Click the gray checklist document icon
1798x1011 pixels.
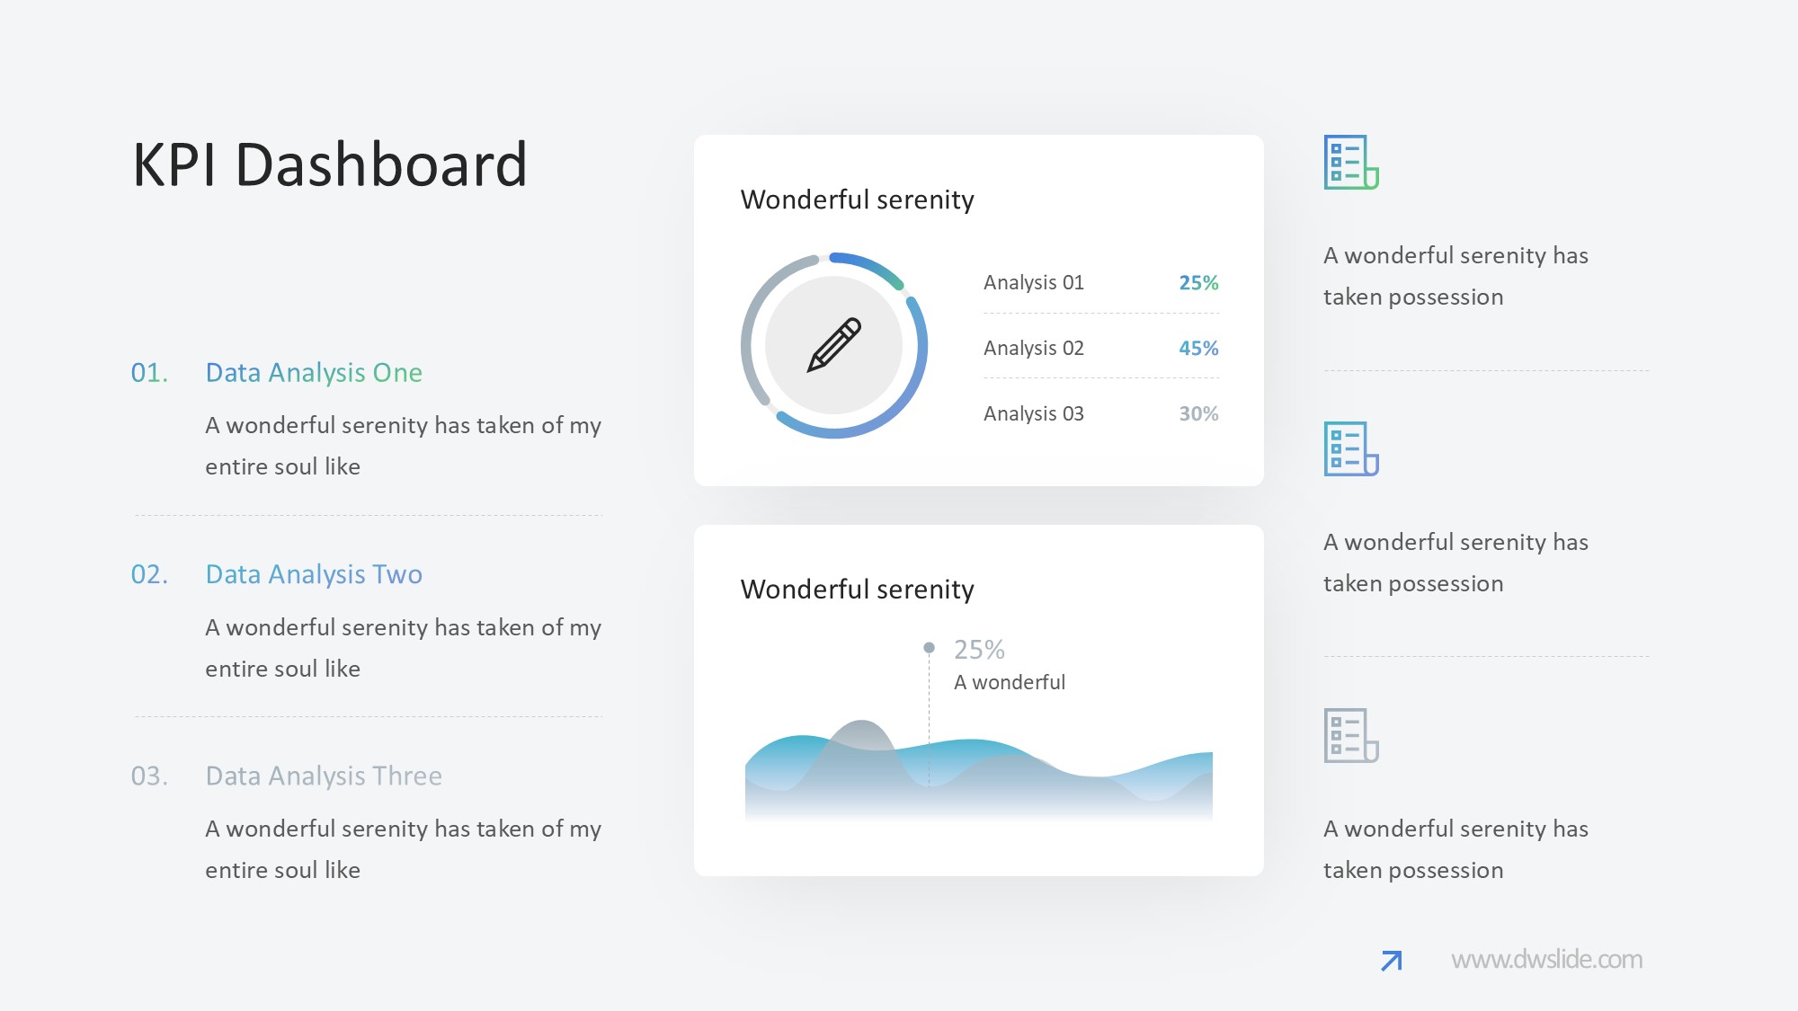pos(1350,736)
